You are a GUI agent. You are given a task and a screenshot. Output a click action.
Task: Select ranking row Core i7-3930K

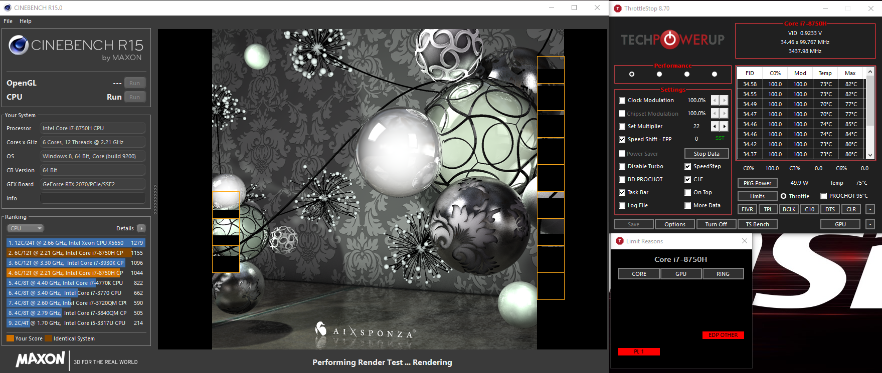(x=76, y=263)
